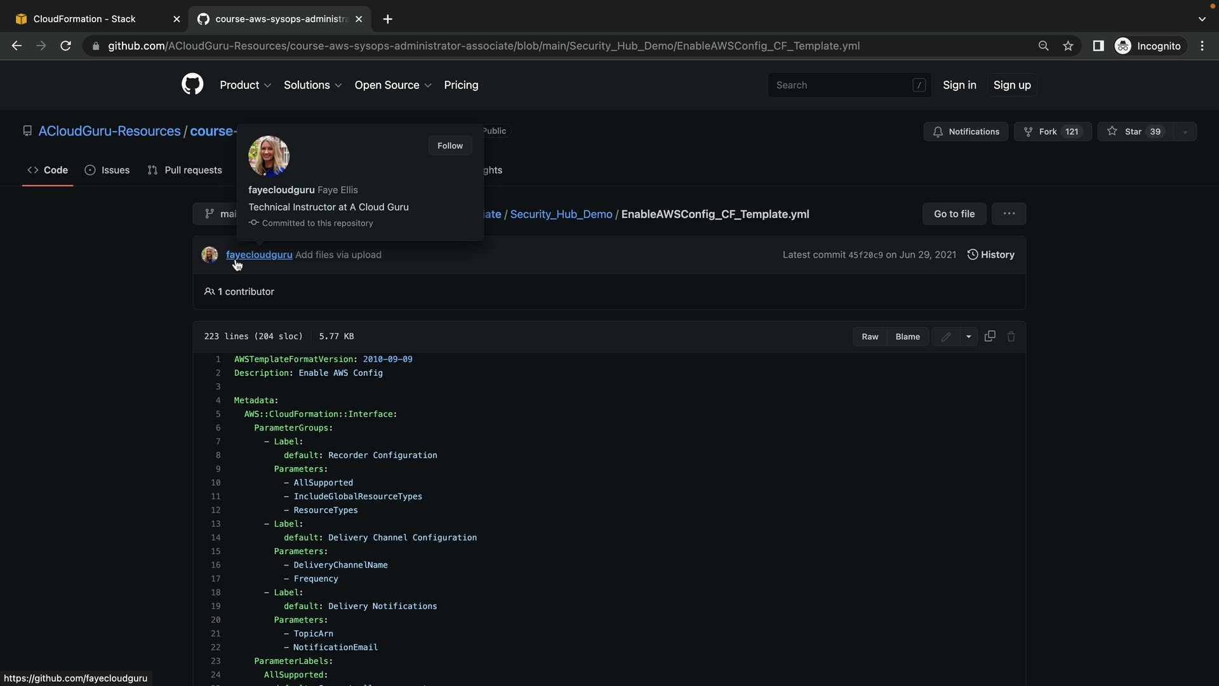The width and height of the screenshot is (1219, 686).
Task: Click fayecloudguru avatar in commit row
Action: 210,255
